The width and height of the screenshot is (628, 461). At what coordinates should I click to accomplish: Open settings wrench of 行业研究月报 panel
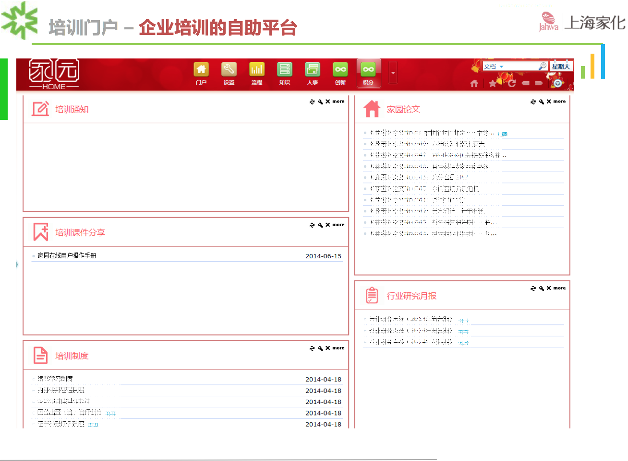pos(541,288)
